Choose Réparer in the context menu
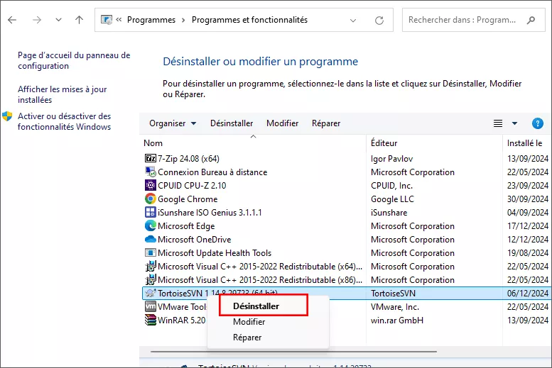 click(247, 338)
